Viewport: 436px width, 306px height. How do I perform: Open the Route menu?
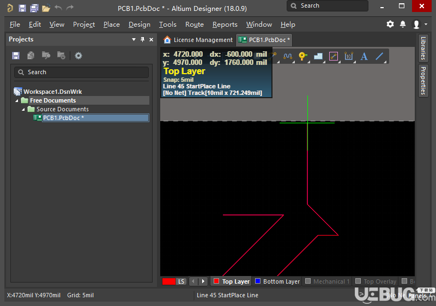click(195, 25)
